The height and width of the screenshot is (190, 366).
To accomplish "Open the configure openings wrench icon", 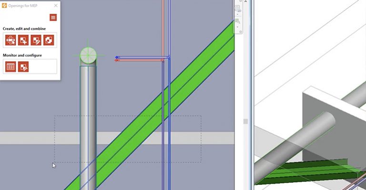I will point(23,67).
